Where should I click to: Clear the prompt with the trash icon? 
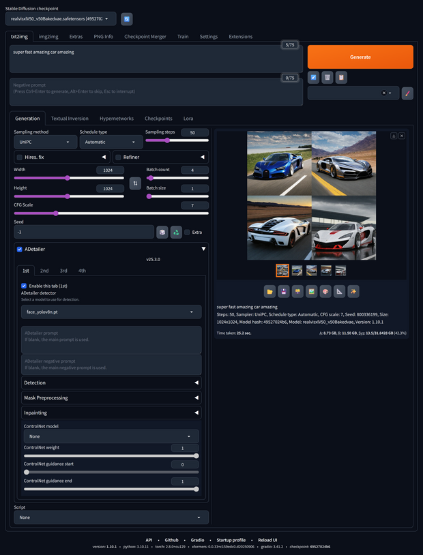click(327, 78)
